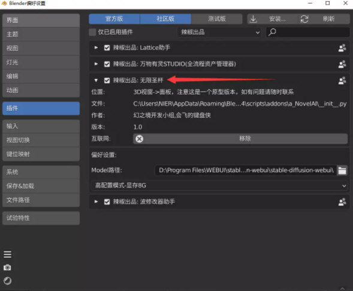Click the camera icon at bottom left
The width and height of the screenshot is (353, 291).
click(7, 268)
